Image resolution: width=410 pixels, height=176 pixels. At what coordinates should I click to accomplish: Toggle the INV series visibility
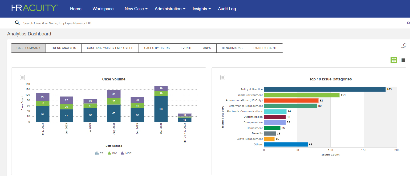click(112, 153)
